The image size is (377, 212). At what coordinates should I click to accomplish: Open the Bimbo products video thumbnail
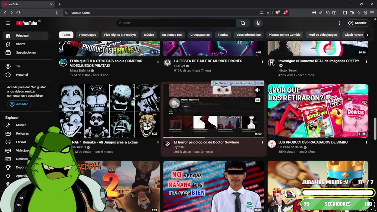(x=318, y=111)
